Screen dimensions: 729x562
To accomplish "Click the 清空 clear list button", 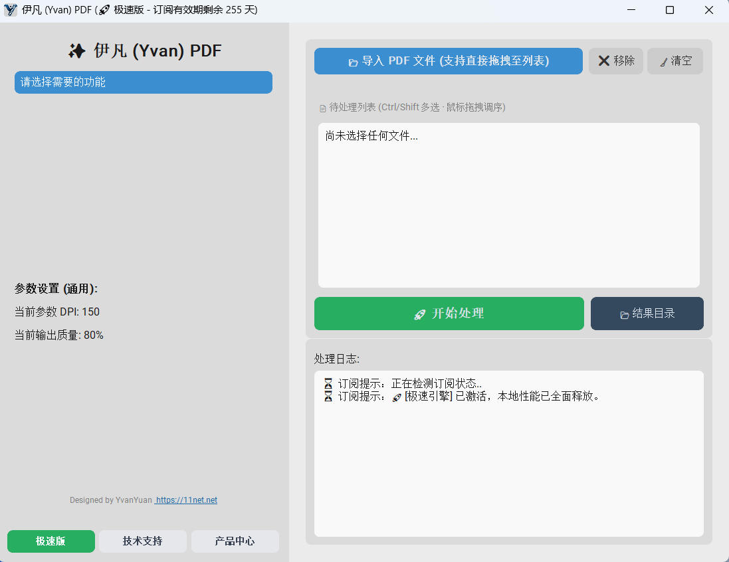I will [x=675, y=61].
